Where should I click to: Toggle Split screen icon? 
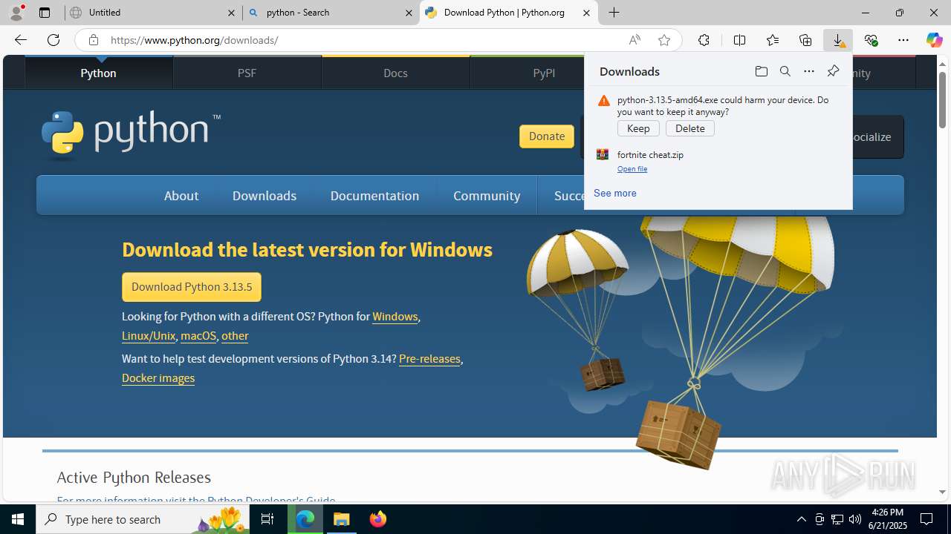point(739,40)
